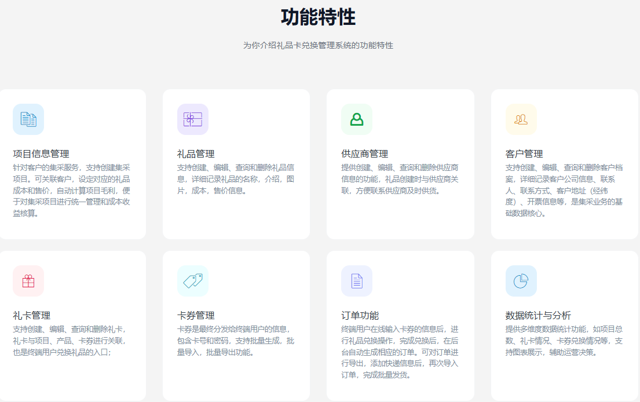Click the 供应商管理 green person icon
Screen dimensions: 640x402
pos(357,119)
